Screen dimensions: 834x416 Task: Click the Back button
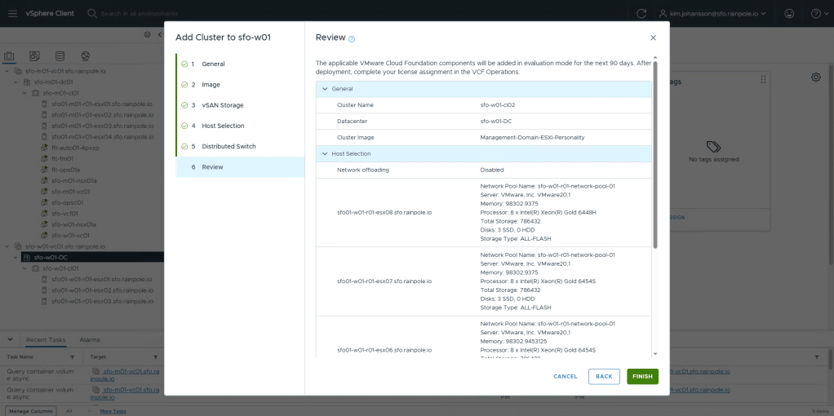(x=604, y=376)
